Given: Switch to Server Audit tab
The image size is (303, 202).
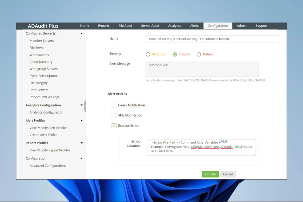Looking at the screenshot, I should coord(150,25).
